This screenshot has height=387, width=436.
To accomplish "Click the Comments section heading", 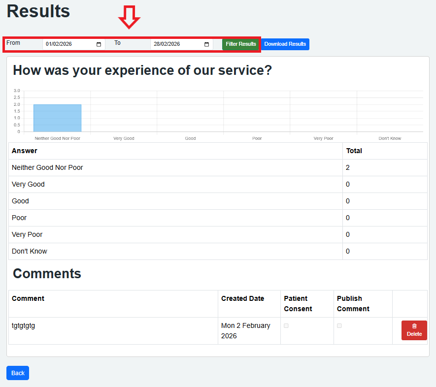I will [x=47, y=274].
